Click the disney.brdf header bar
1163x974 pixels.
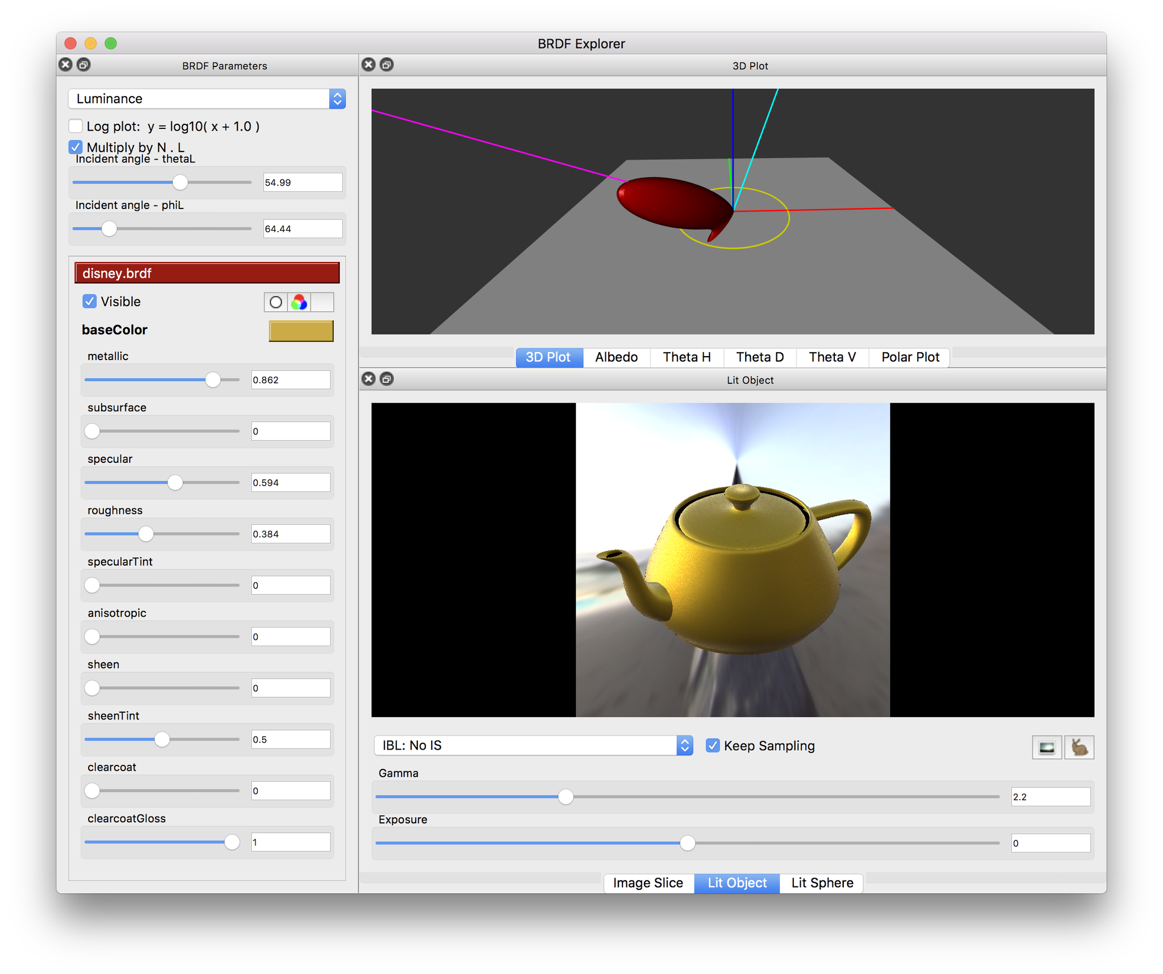pos(207,273)
